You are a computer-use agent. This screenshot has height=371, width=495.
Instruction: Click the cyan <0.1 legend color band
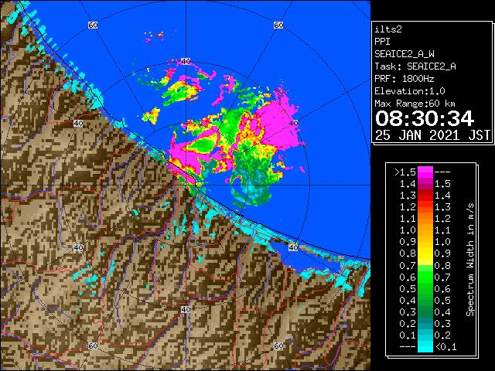coord(425,346)
